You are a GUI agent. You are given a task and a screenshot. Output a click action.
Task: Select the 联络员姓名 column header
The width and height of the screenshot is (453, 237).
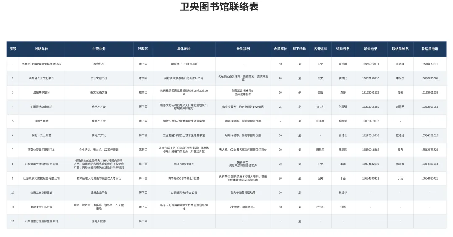pos(400,49)
